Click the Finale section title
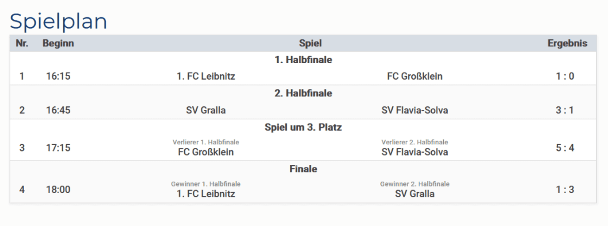608x226 pixels. click(x=303, y=169)
